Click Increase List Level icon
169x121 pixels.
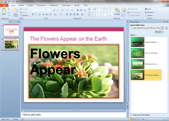click(81, 10)
